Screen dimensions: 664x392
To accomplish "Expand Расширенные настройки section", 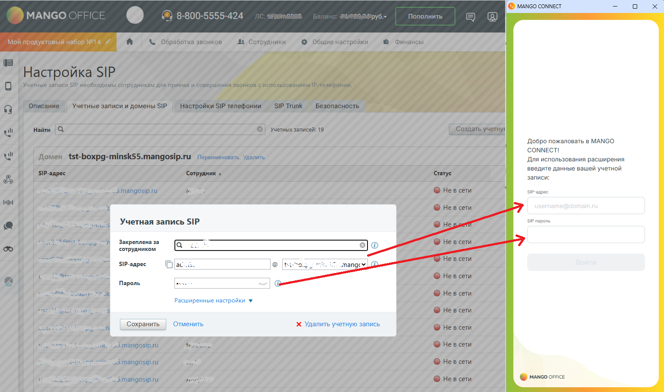I will click(x=213, y=301).
